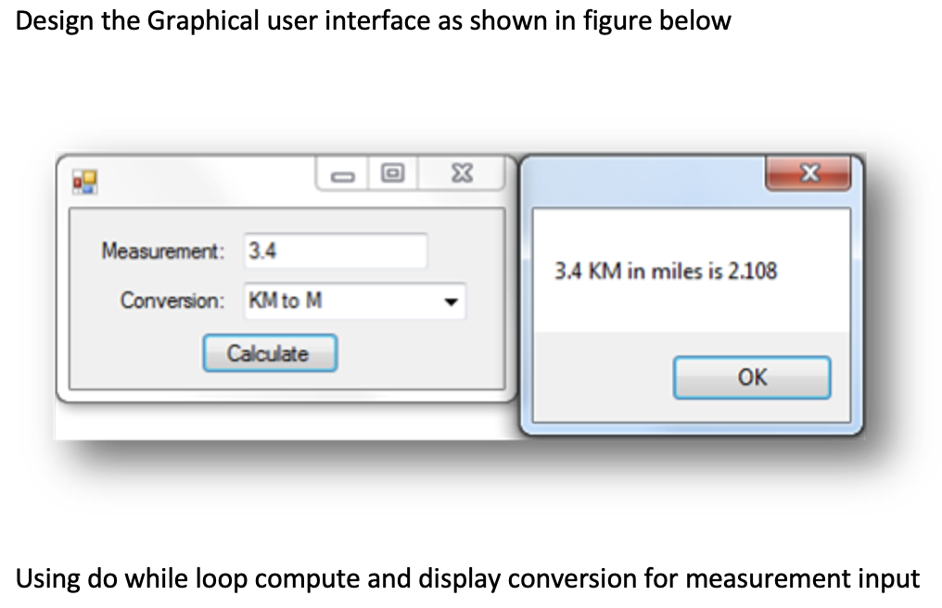Click the Measurement label

tap(163, 251)
